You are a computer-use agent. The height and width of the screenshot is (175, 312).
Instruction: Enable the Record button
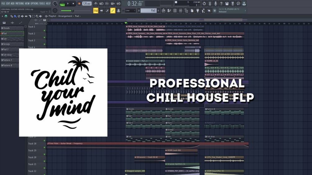(79, 4)
